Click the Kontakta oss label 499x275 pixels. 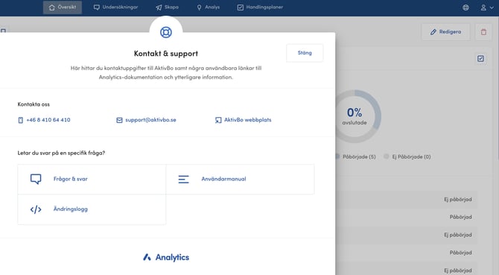pyautogui.click(x=34, y=104)
